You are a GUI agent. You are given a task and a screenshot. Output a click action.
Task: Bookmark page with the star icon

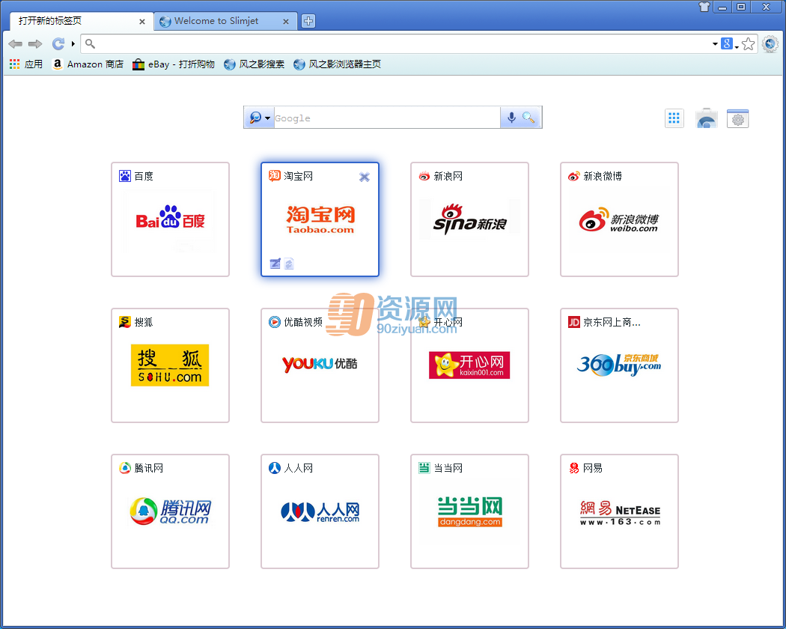(x=748, y=44)
